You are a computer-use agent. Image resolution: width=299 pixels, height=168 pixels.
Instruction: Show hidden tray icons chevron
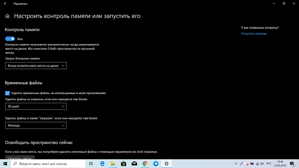tap(236, 164)
